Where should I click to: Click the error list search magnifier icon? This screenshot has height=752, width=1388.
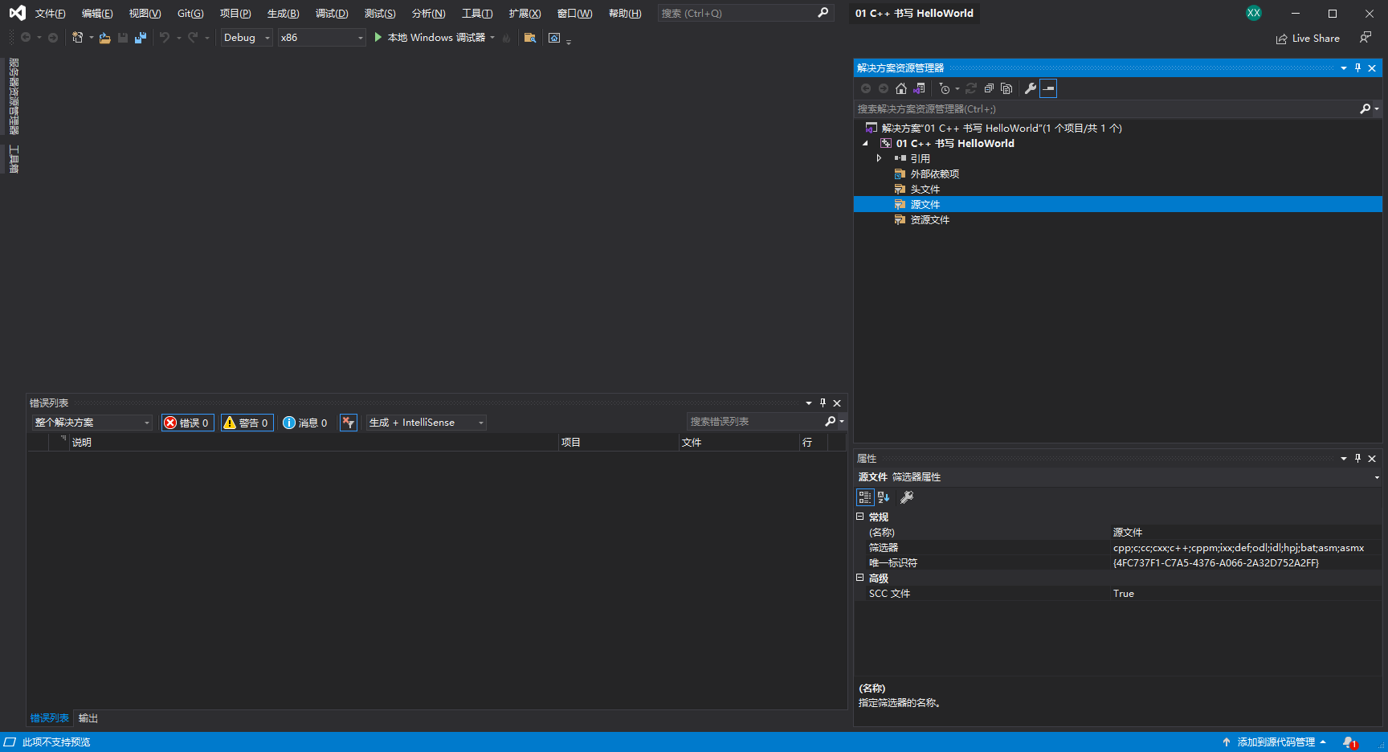coord(831,422)
